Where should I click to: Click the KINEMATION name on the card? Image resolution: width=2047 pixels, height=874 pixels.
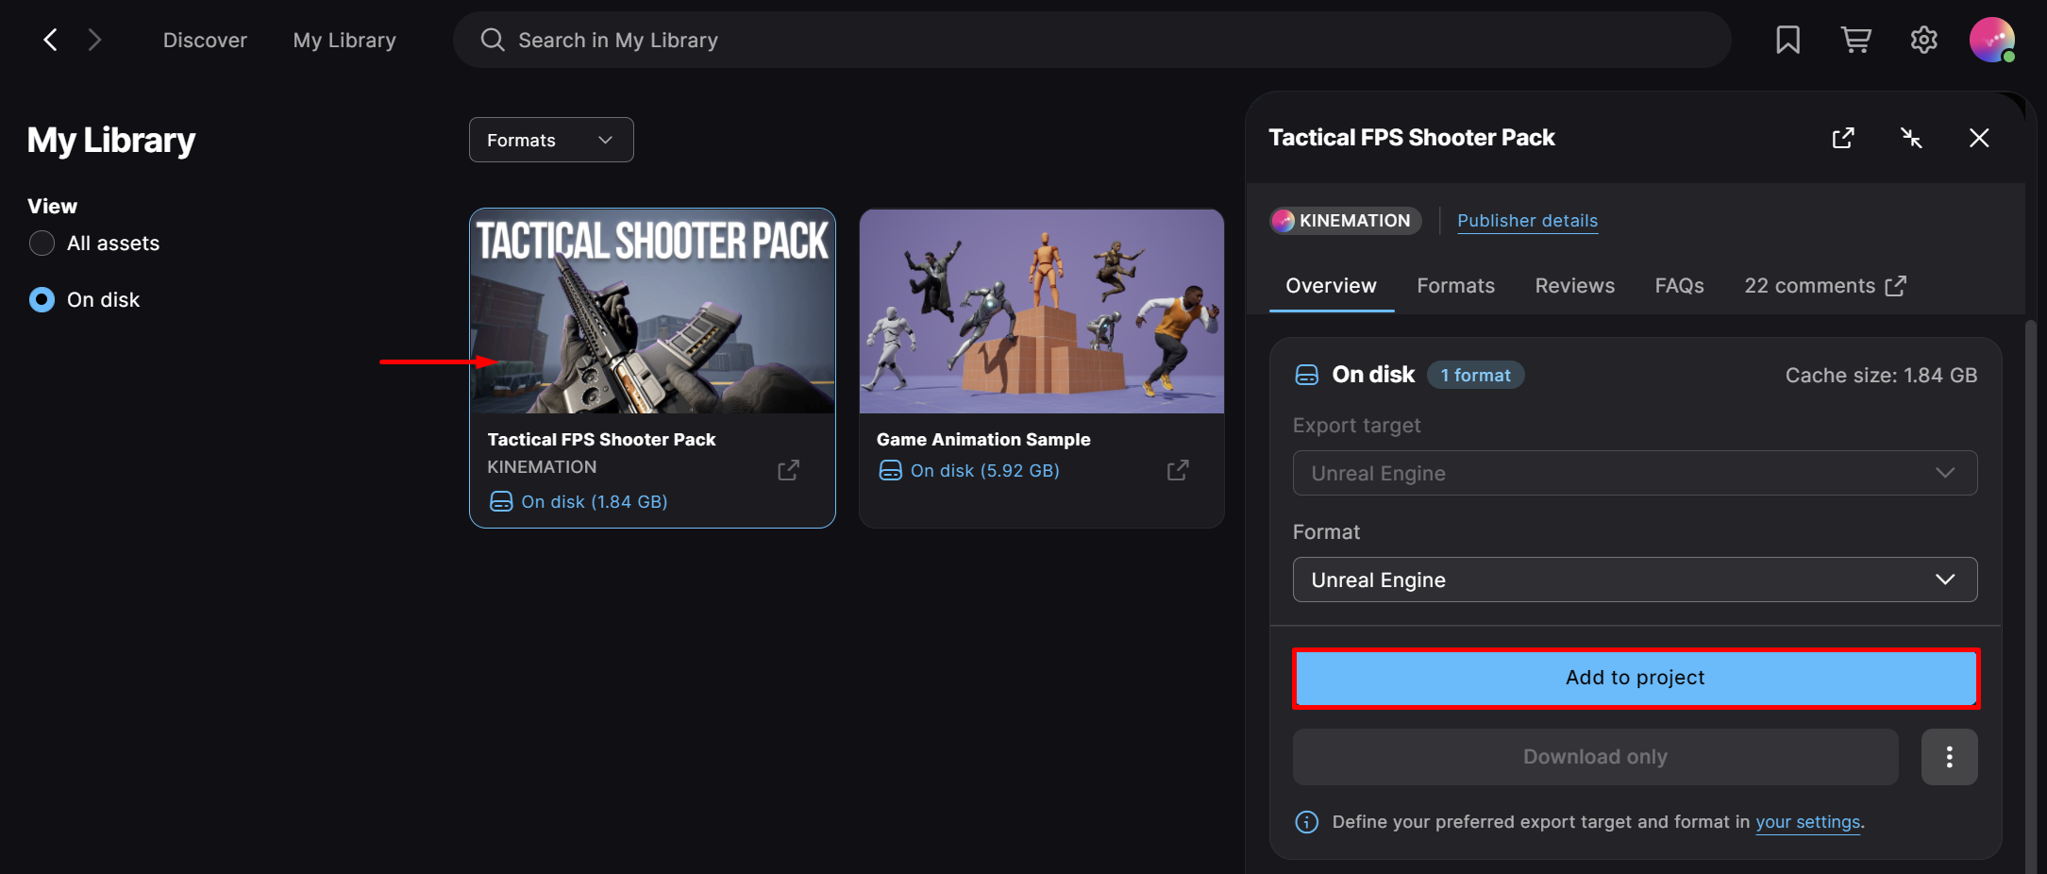pyautogui.click(x=542, y=467)
